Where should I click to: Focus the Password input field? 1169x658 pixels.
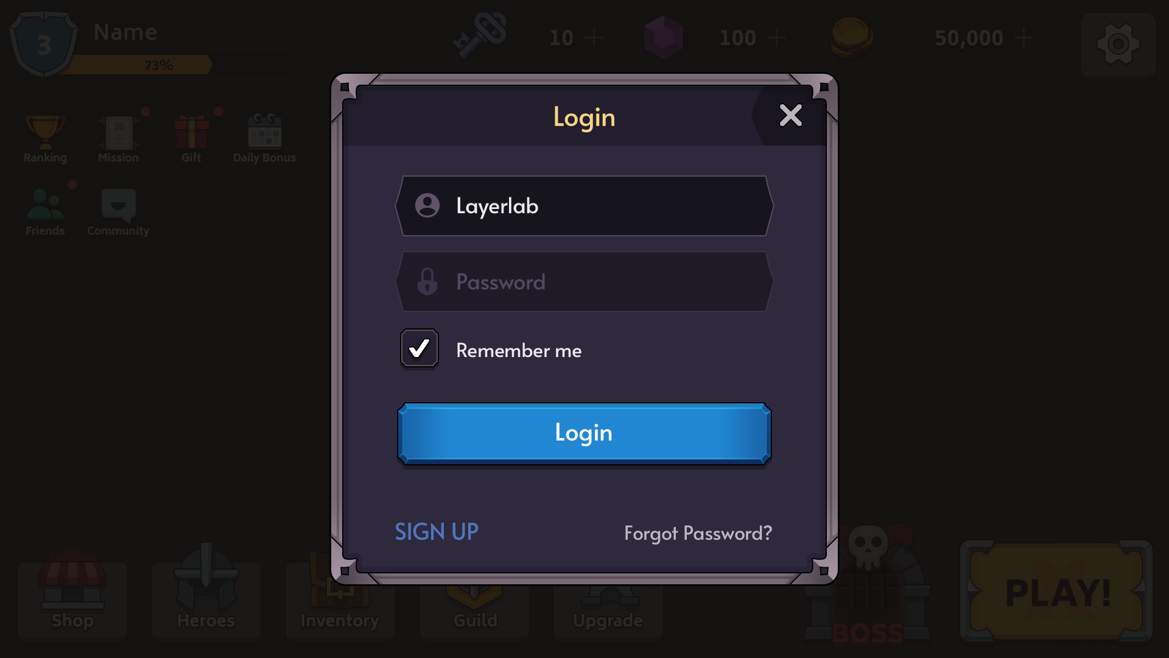pos(584,281)
